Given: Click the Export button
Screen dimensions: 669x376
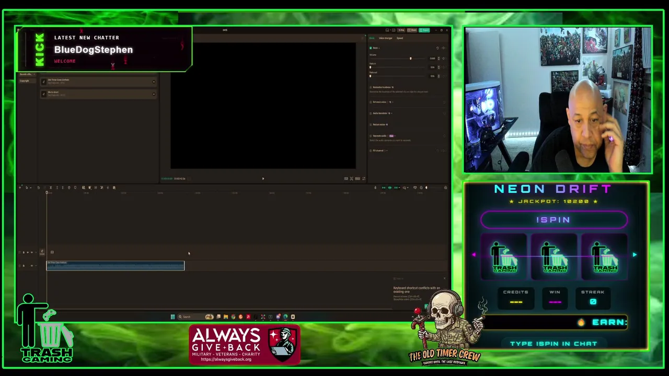Looking at the screenshot, I should pyautogui.click(x=424, y=30).
